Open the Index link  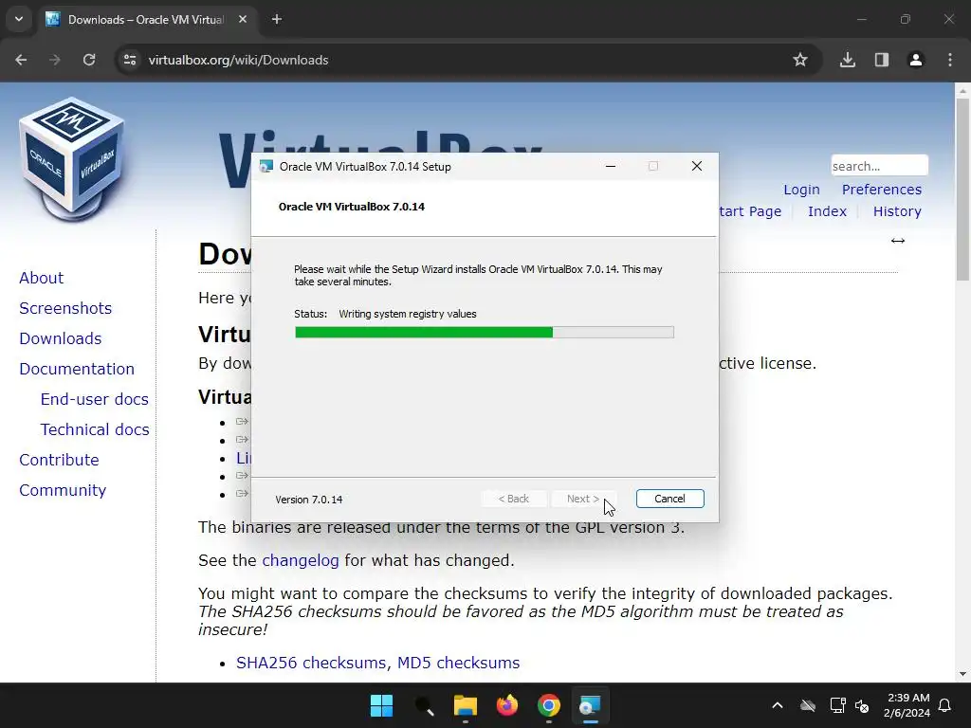[x=827, y=211]
